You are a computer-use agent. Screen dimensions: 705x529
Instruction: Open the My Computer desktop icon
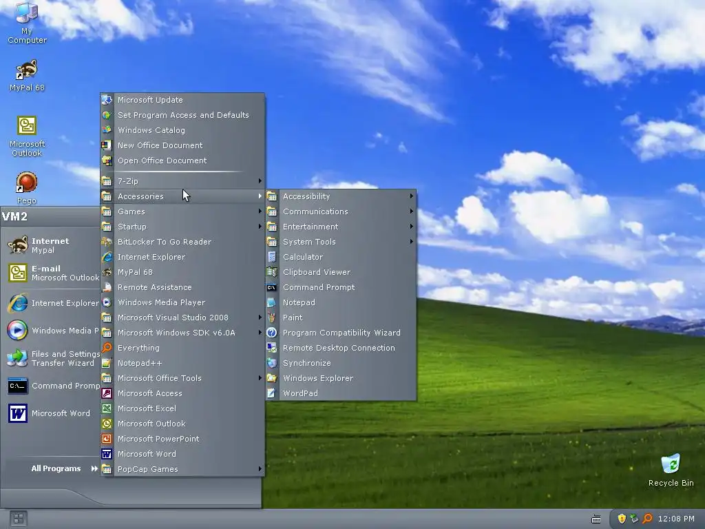coord(27,23)
